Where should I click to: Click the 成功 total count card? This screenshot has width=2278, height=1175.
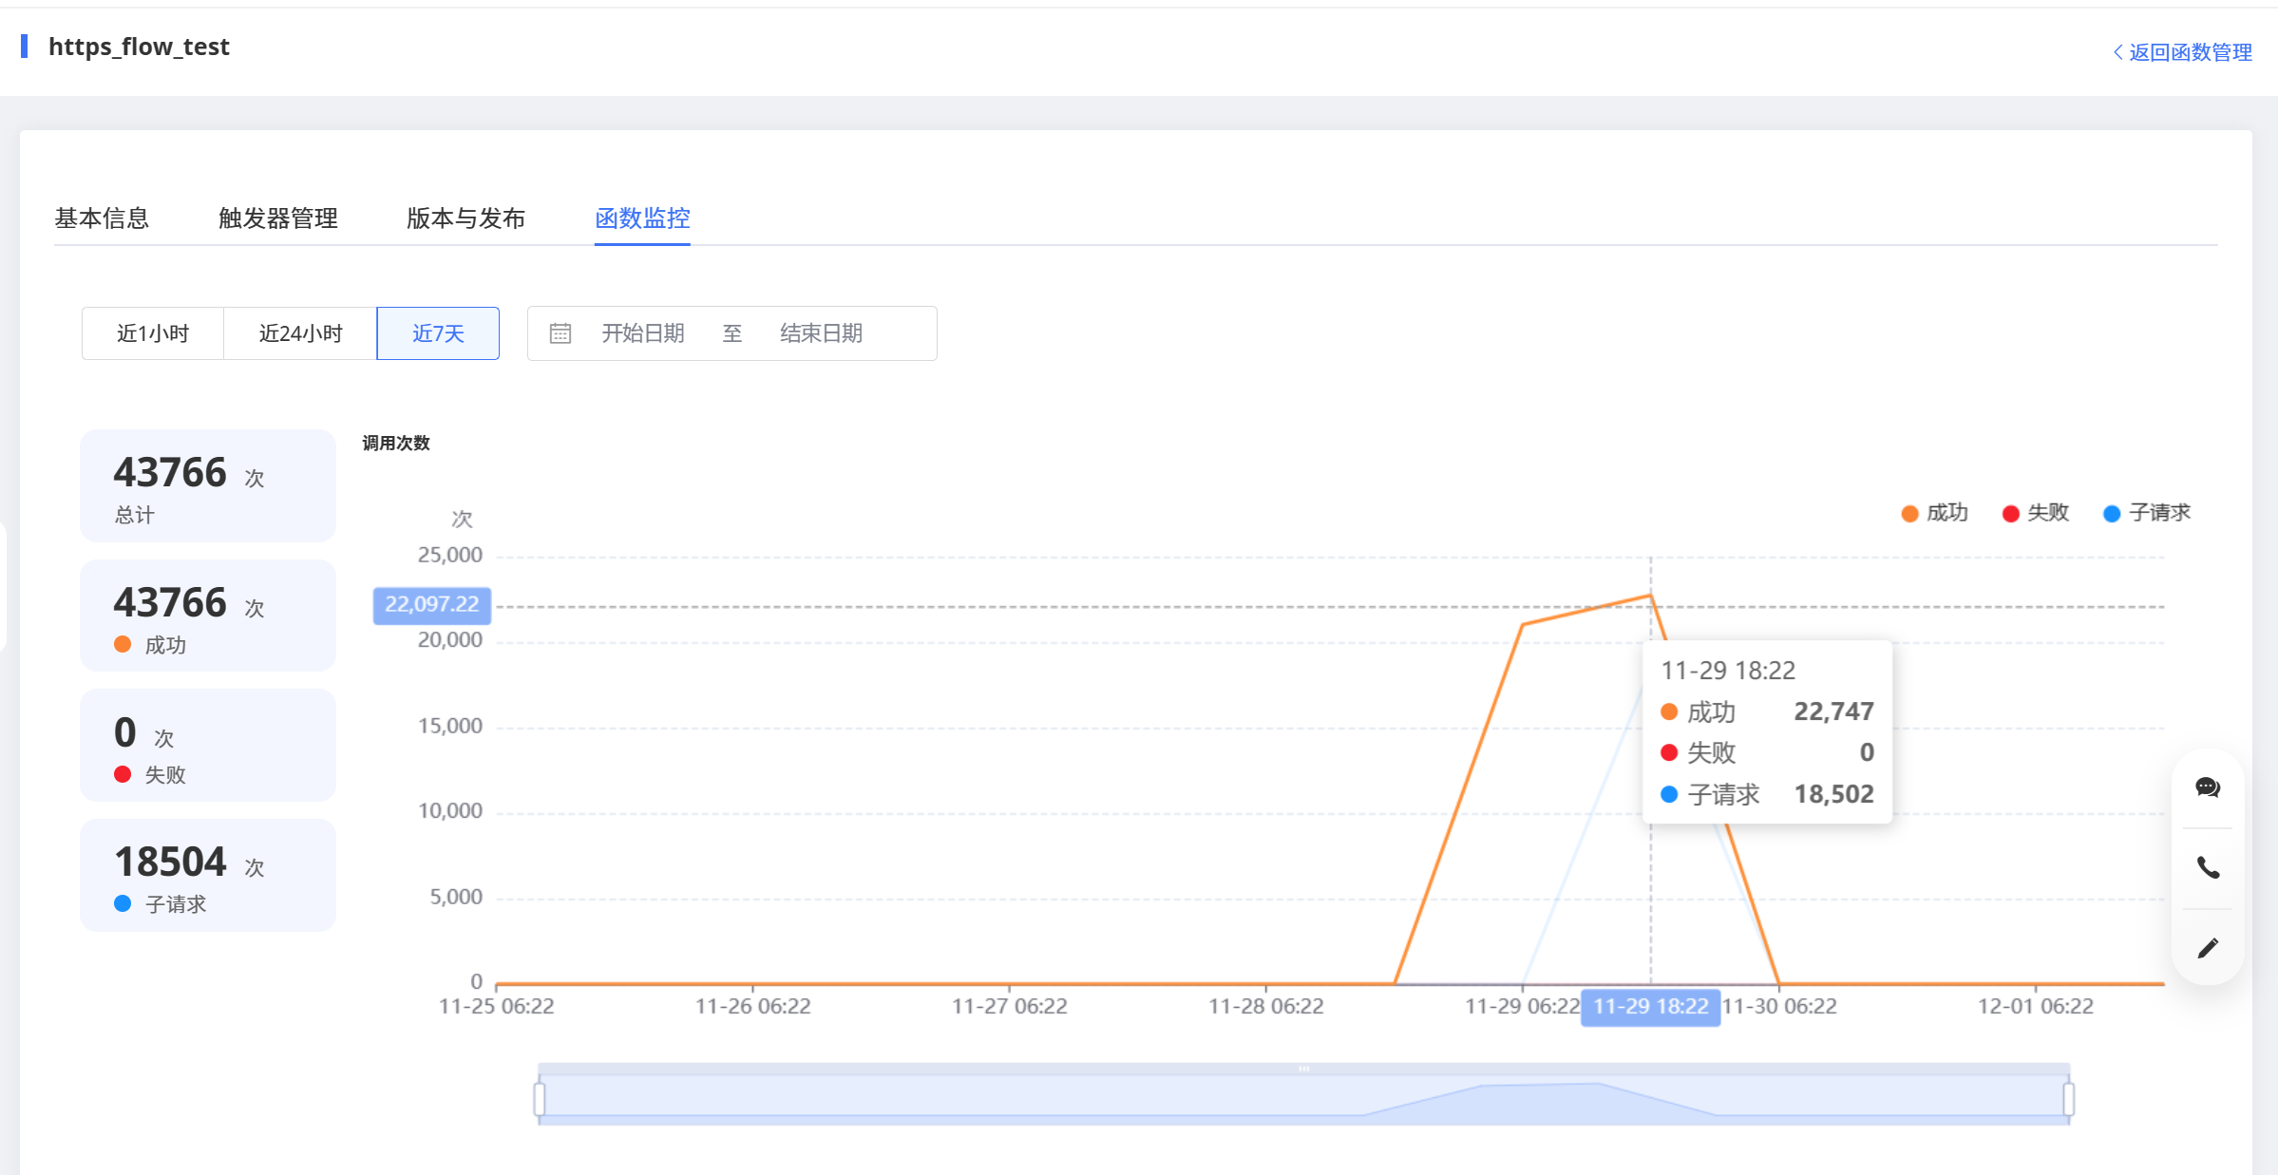[208, 616]
